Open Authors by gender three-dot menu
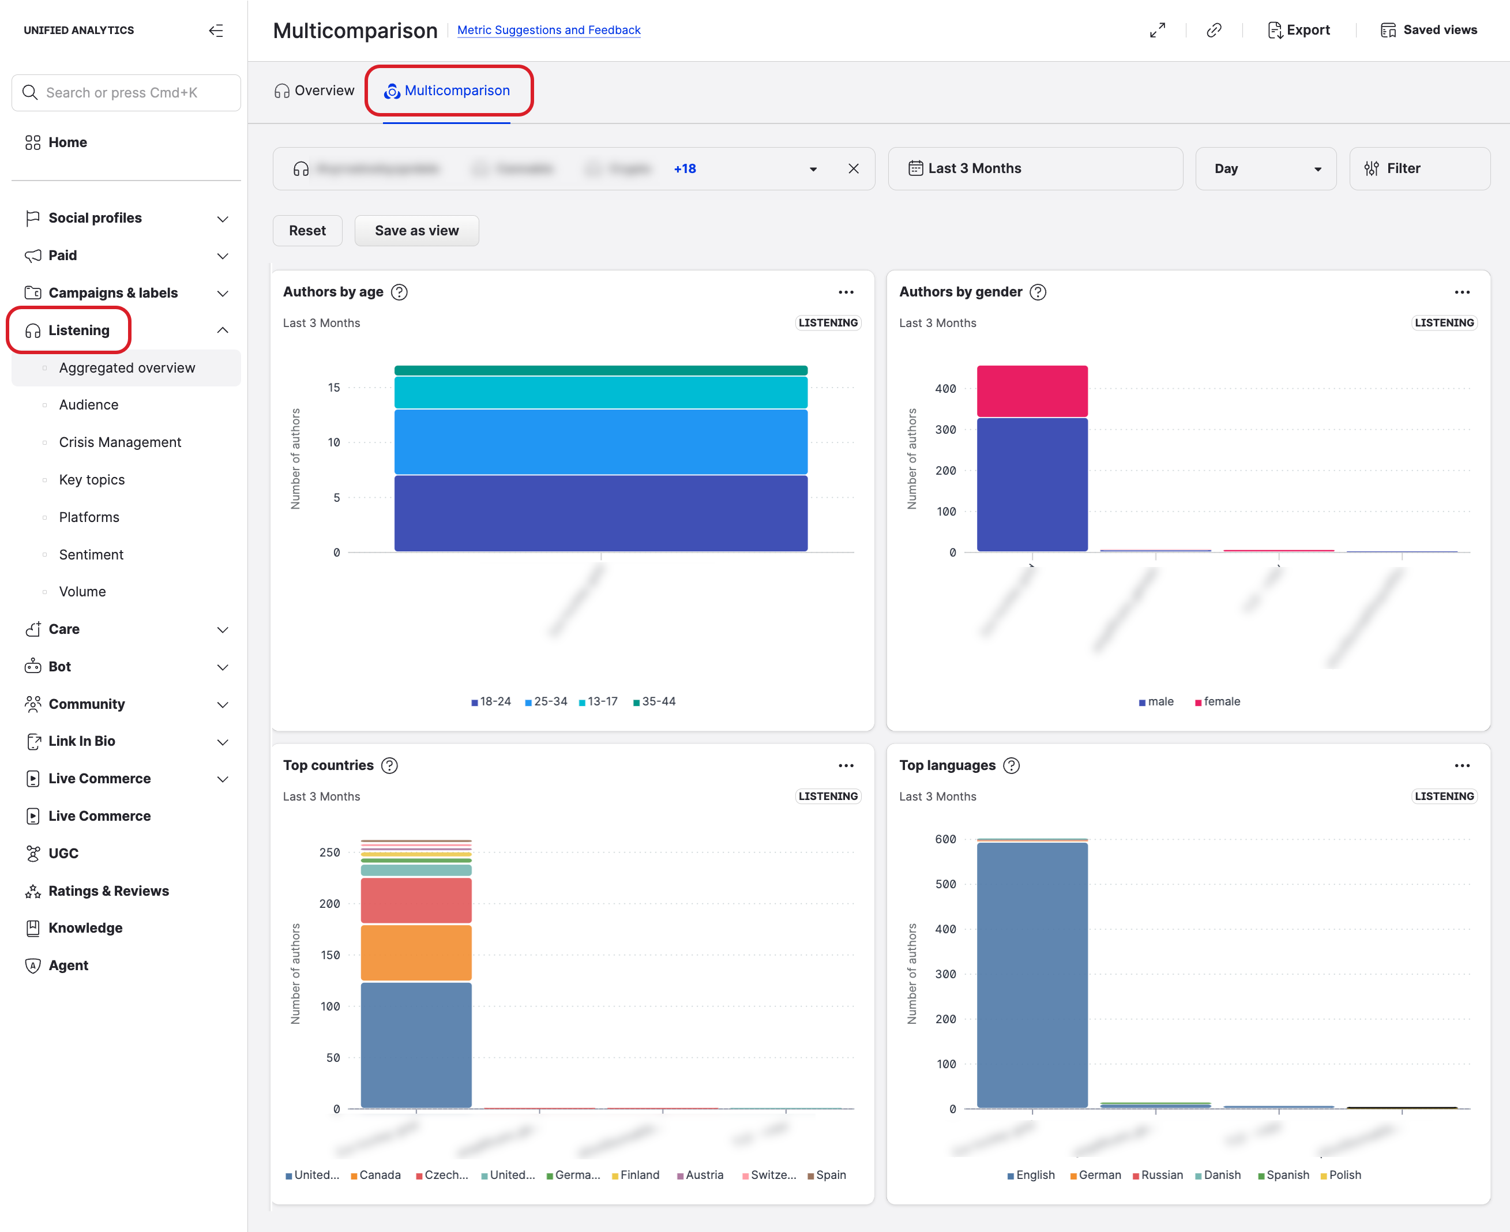 (1462, 292)
